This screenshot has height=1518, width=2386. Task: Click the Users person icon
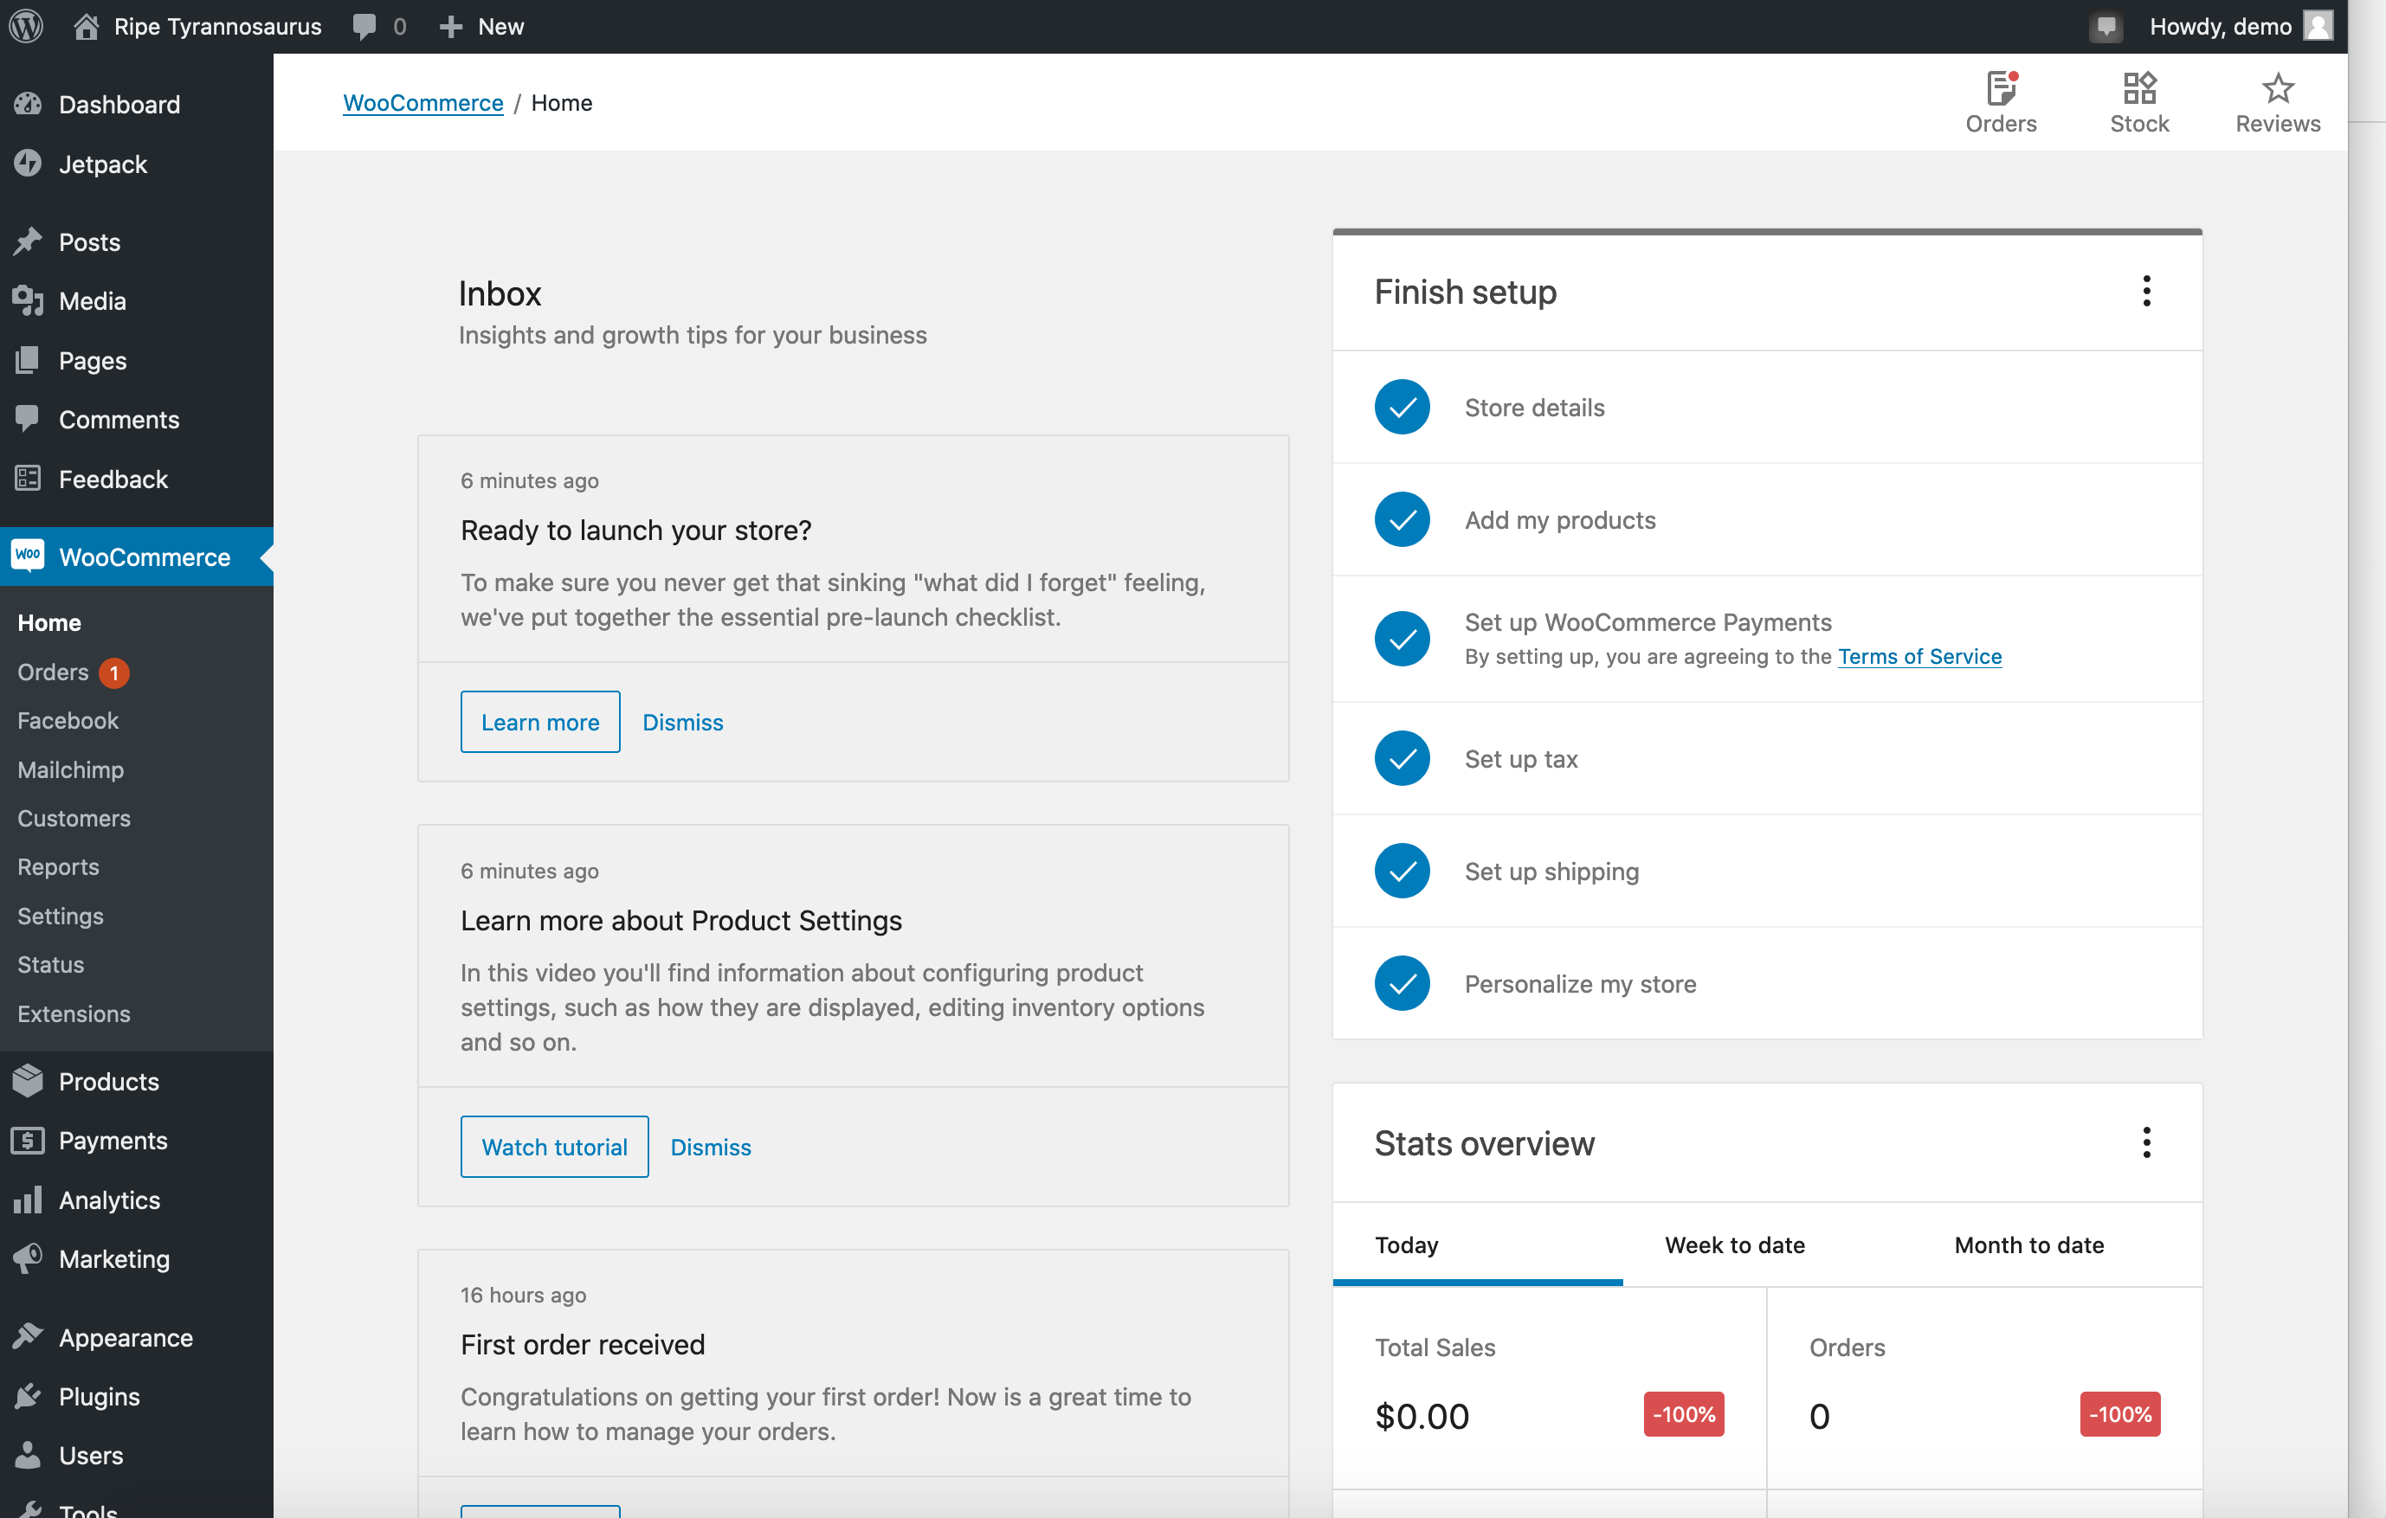click(x=28, y=1455)
